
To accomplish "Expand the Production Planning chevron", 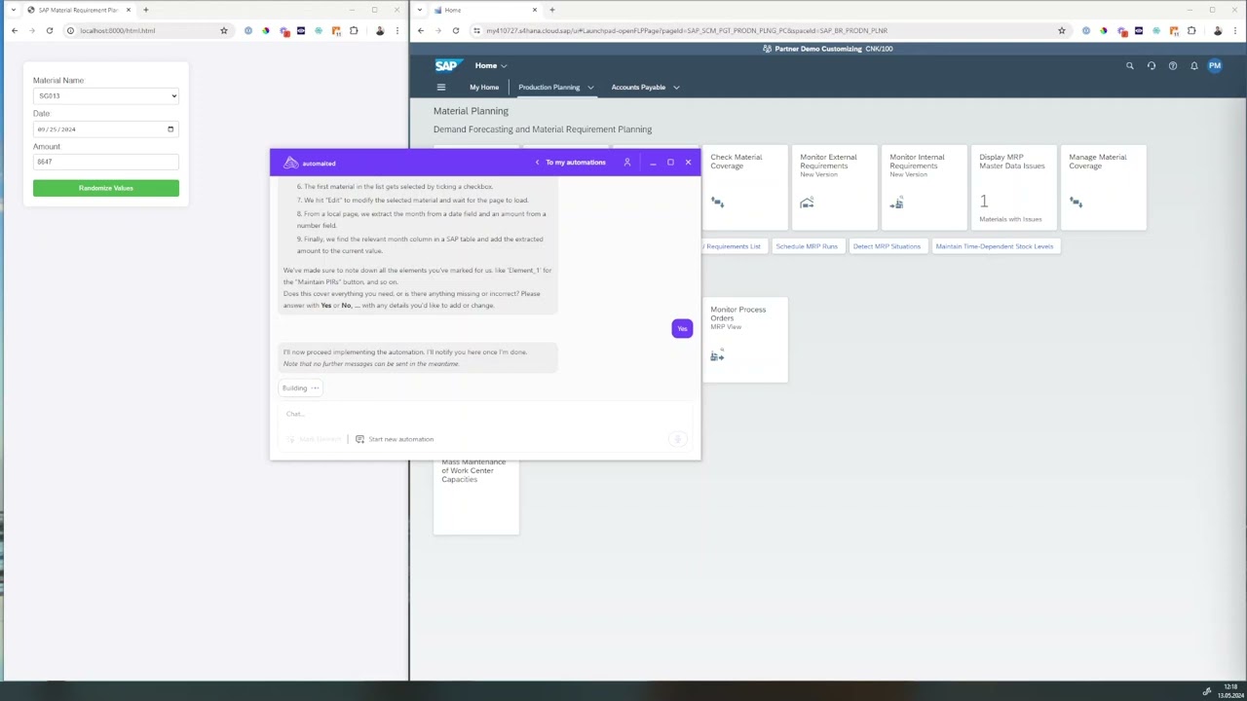I will coord(590,88).
